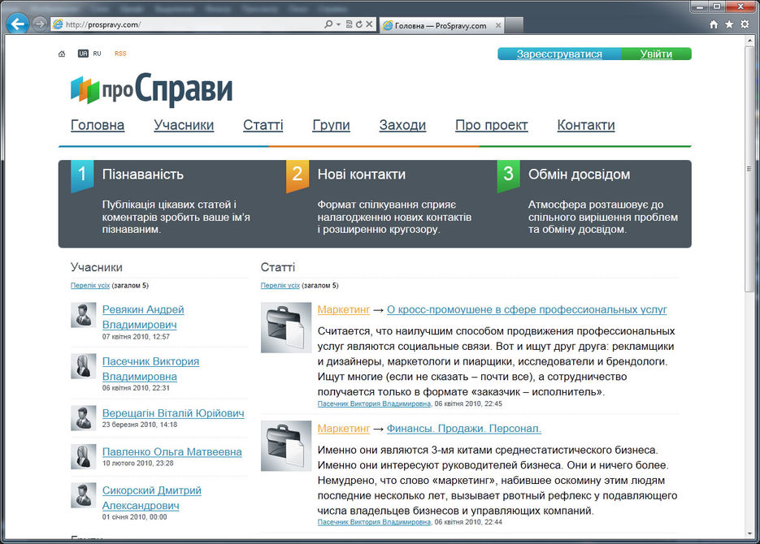This screenshot has width=760, height=544.
Task: Open the Групи menu item
Action: coord(331,125)
